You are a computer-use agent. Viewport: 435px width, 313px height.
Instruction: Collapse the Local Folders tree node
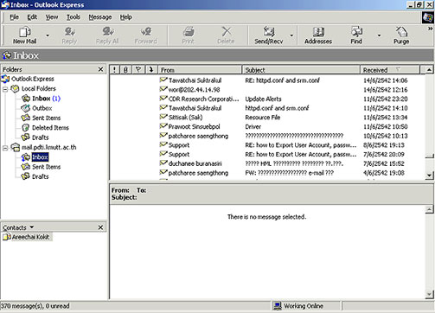pyautogui.click(x=5, y=89)
